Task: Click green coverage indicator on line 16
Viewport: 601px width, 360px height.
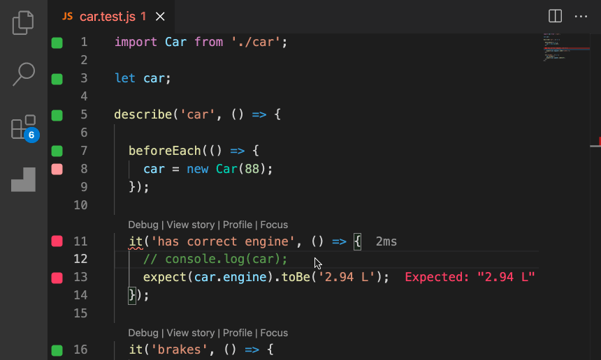Action: pos(57,350)
